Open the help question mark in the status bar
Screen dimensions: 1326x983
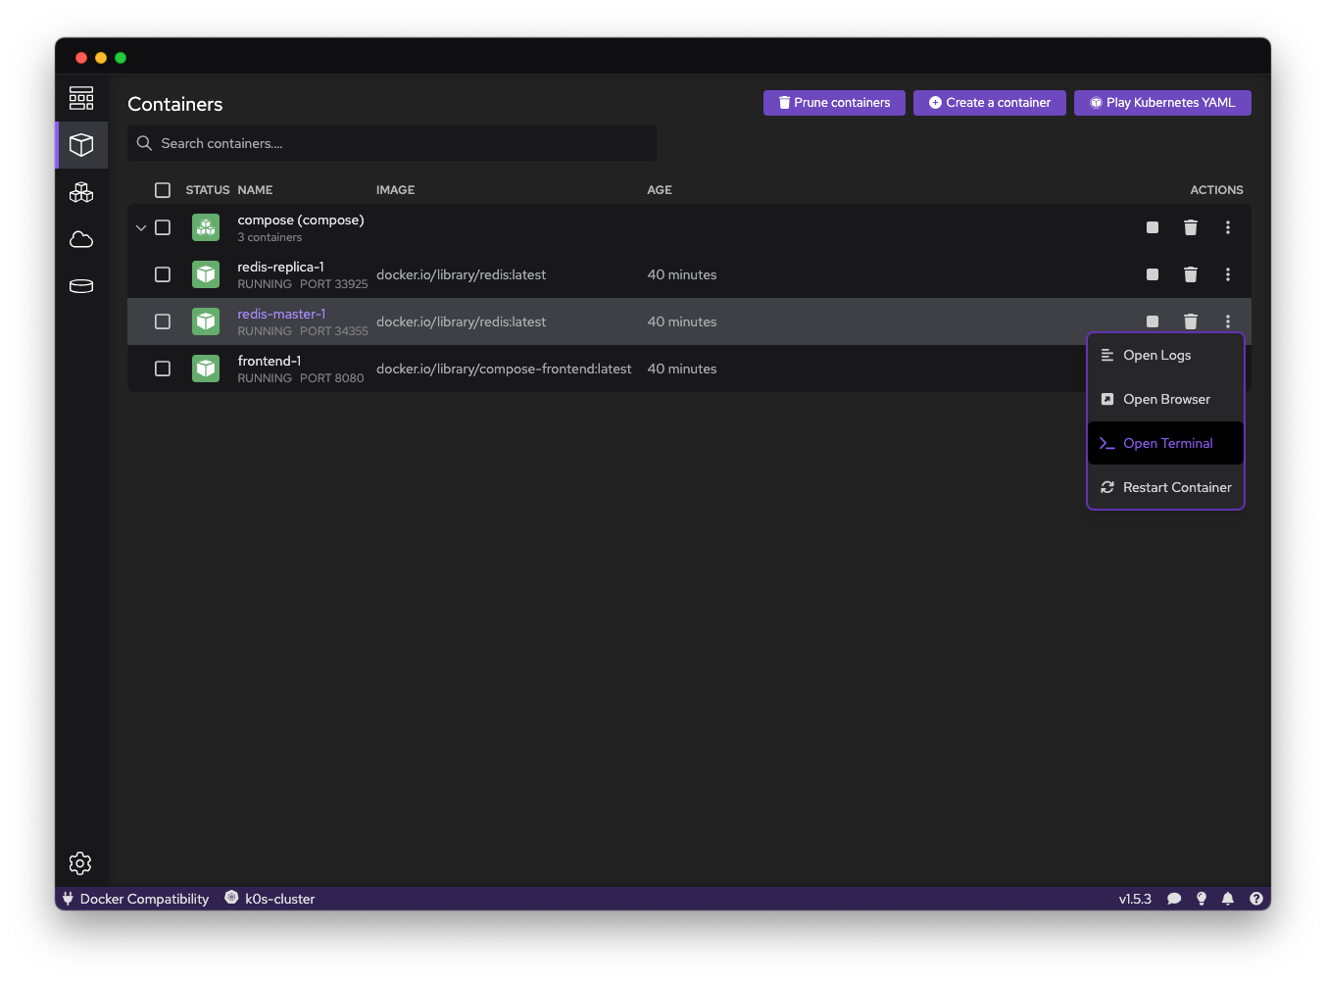point(1255,899)
